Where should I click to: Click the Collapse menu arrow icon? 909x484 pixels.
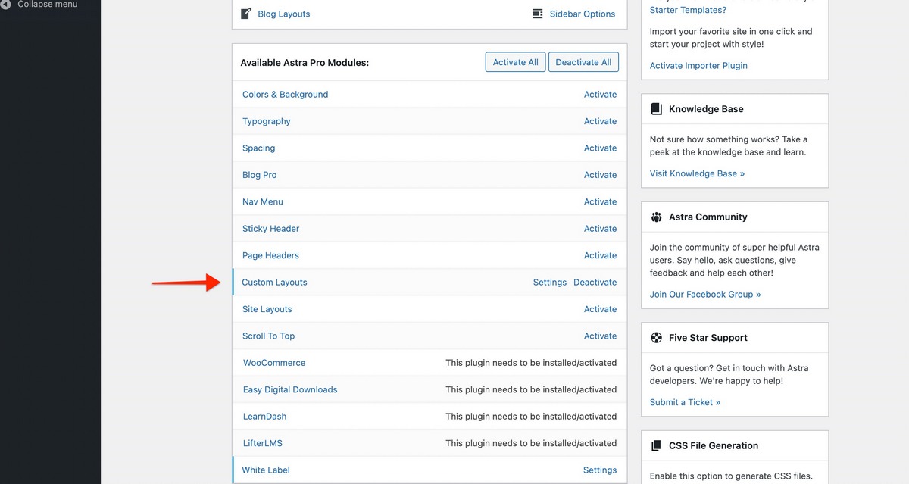[5, 4]
